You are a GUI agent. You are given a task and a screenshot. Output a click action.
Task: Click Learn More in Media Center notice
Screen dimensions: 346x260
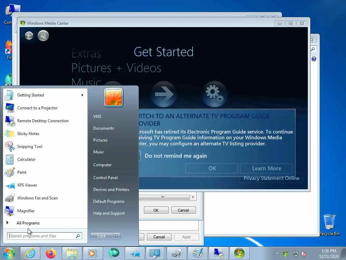pos(266,169)
